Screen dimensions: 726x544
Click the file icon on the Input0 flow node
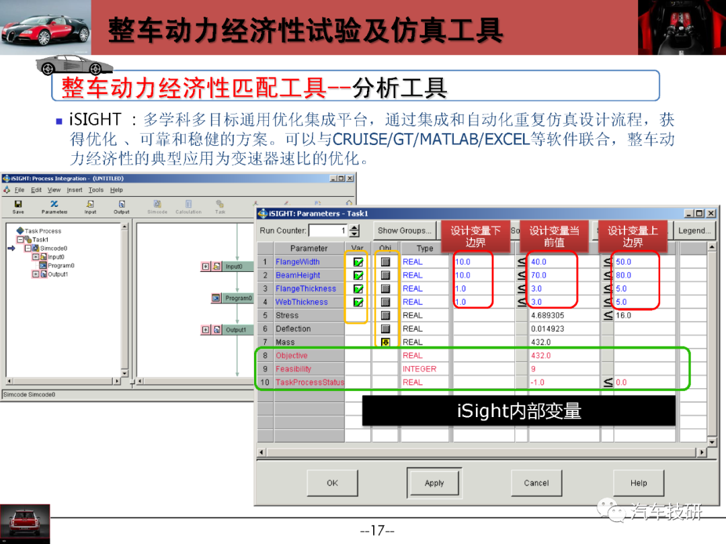pyautogui.click(x=216, y=267)
